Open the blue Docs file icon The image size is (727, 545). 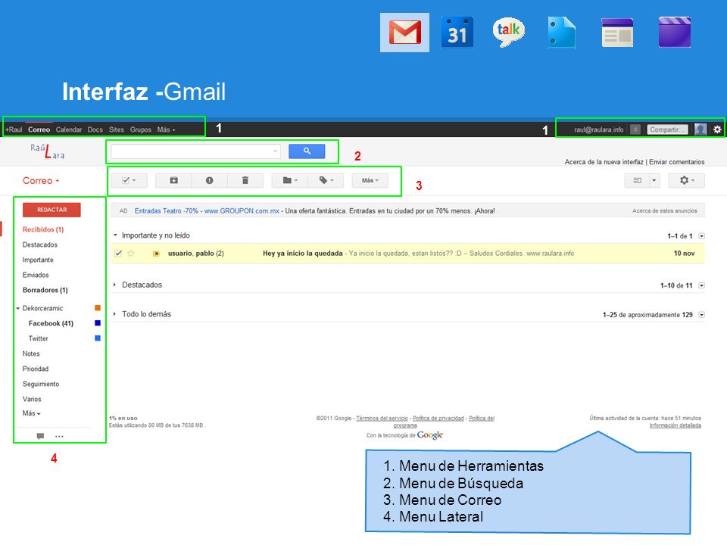click(x=561, y=33)
